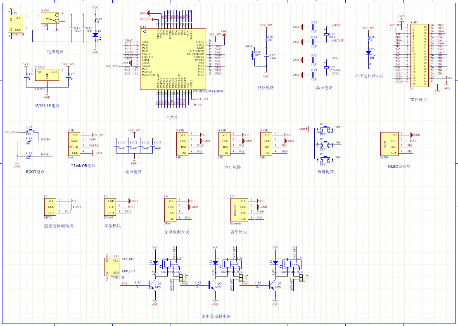Select the S_K1 reset KEY button symbol
Viewport: 458px width, 326px height.
click(x=254, y=55)
